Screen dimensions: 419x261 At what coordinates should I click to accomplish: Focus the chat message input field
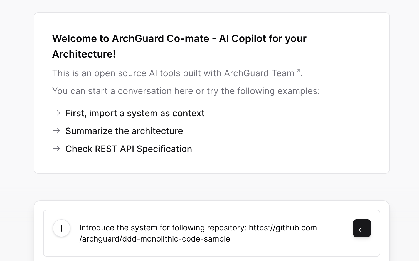[211, 233]
